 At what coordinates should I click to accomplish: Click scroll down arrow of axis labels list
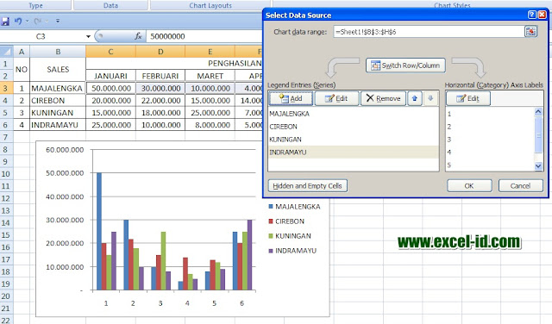pyautogui.click(x=538, y=166)
